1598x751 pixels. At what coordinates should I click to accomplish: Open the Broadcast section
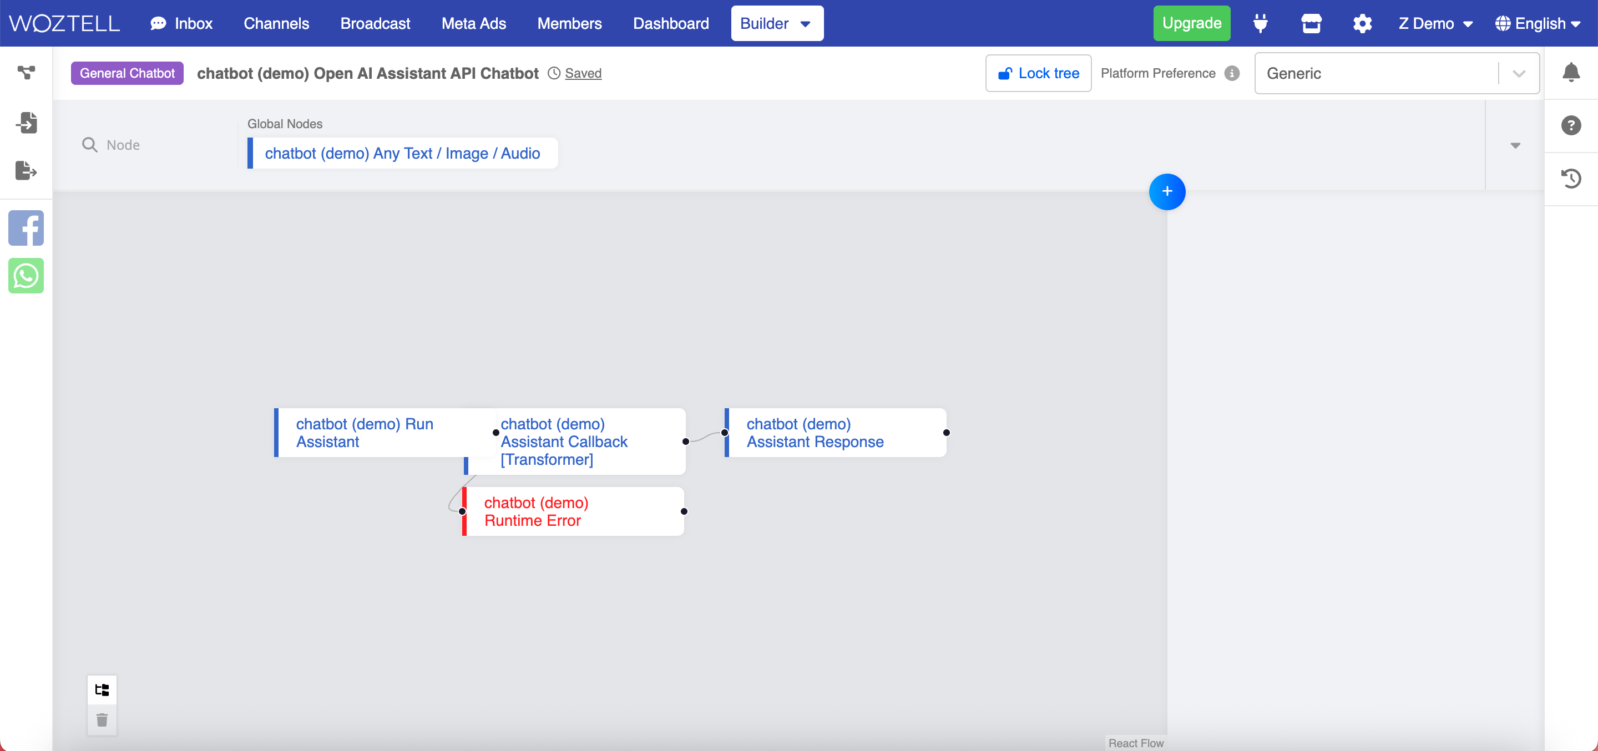coord(375,23)
